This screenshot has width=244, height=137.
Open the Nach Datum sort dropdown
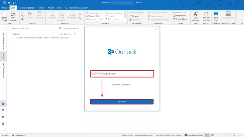point(65,34)
